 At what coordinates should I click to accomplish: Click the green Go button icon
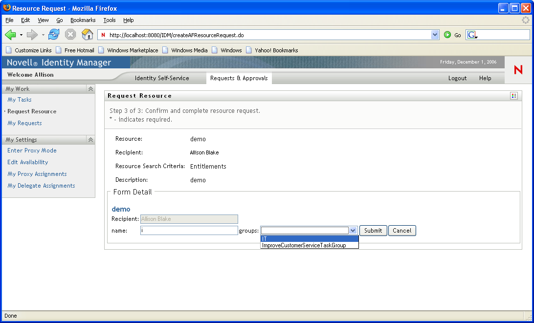point(447,35)
